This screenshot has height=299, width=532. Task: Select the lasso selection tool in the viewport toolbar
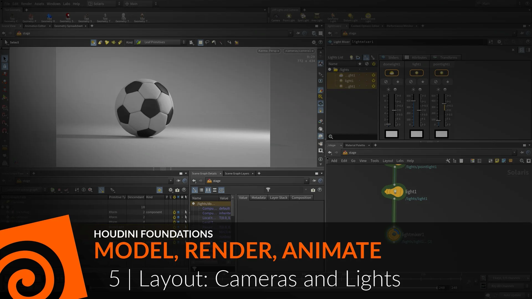207,42
